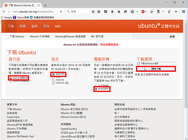
Task: Select the 16.04 LTS version radio button
Action: pos(53,74)
